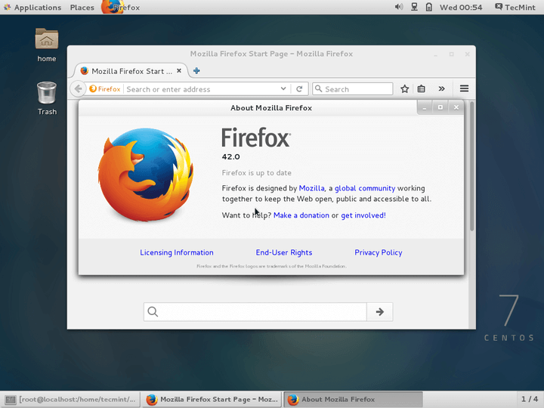Click the network icon in top panel
Screen dimensions: 544x408
click(414, 7)
